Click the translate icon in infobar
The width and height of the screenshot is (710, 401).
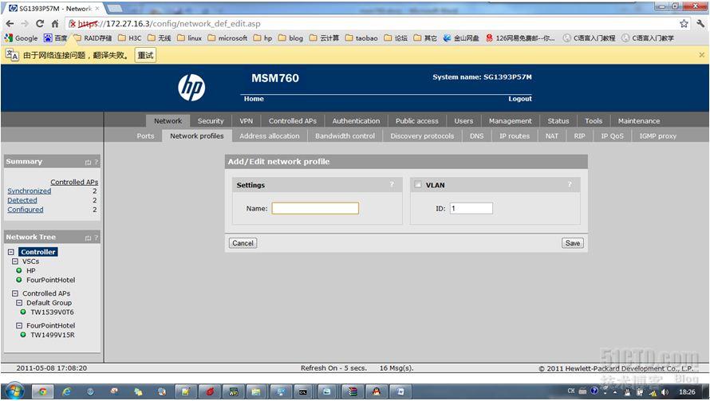coord(12,55)
